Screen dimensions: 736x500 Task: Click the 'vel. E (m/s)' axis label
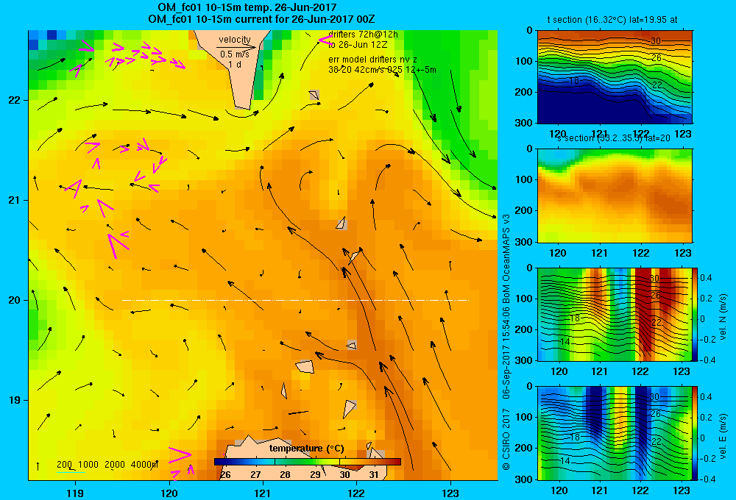(723, 436)
